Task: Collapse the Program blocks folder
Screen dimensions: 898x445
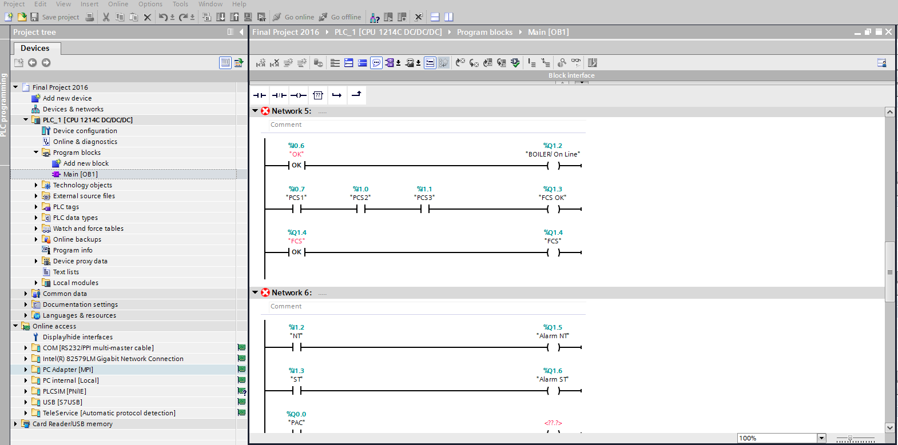Action: [x=36, y=153]
